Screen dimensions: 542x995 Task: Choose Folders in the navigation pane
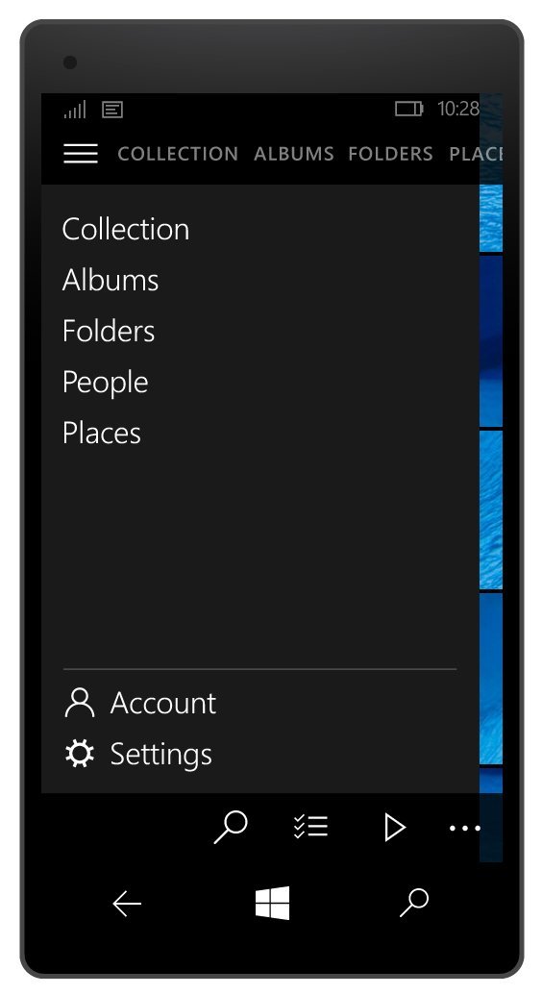[x=109, y=331]
